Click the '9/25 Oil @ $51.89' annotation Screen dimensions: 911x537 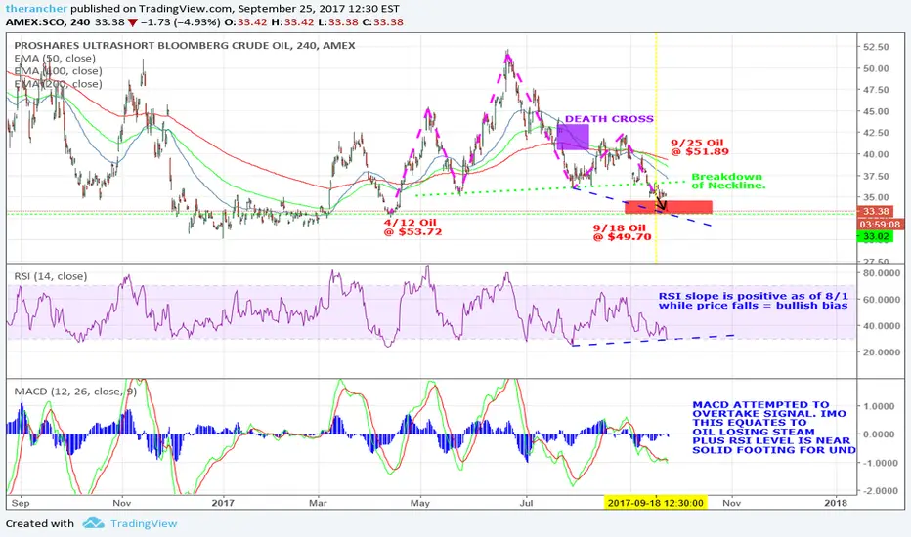(700, 147)
